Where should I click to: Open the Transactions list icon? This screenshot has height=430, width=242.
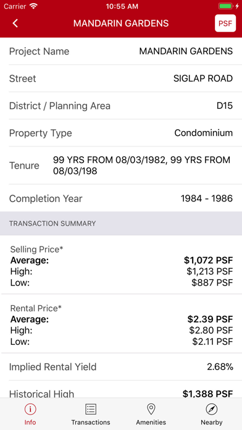[91, 410]
